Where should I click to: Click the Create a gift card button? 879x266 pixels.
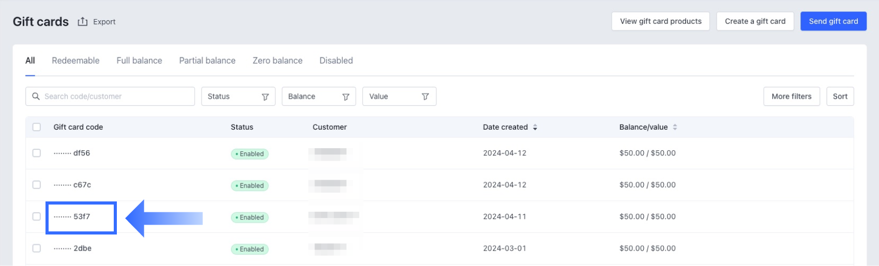(x=755, y=21)
